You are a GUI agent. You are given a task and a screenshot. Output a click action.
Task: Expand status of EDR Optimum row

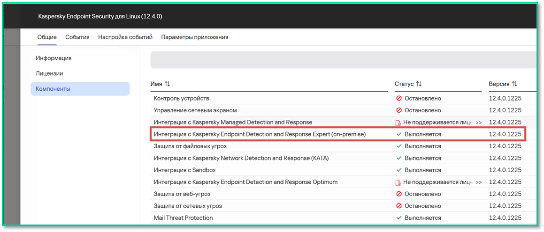[479, 182]
